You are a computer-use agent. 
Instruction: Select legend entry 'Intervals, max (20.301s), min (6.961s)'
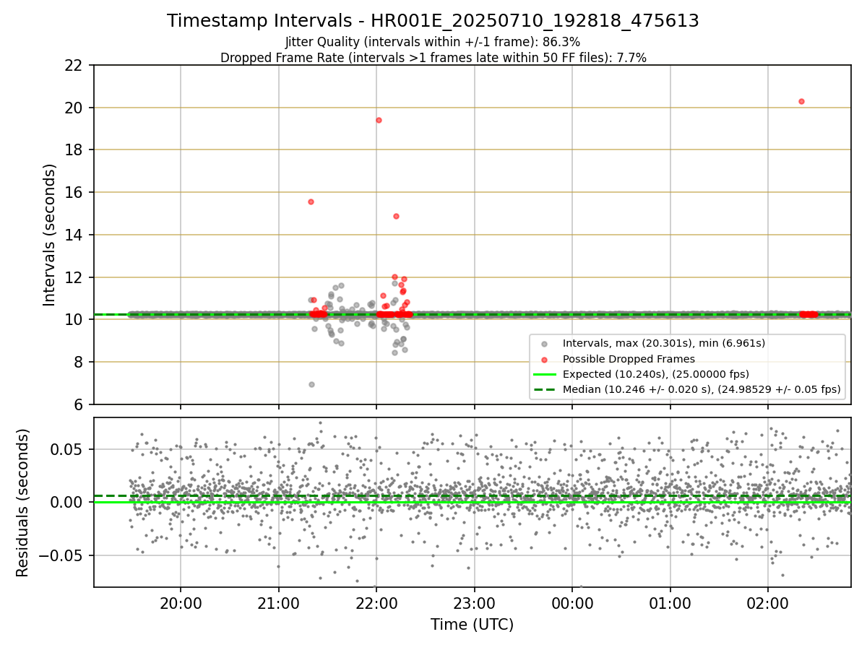click(x=663, y=344)
